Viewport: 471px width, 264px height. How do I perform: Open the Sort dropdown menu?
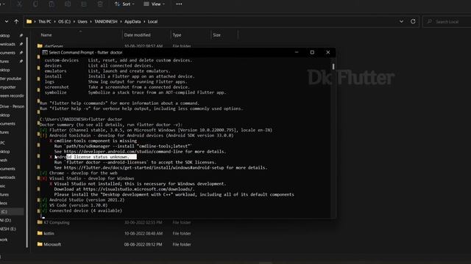(x=124, y=4)
